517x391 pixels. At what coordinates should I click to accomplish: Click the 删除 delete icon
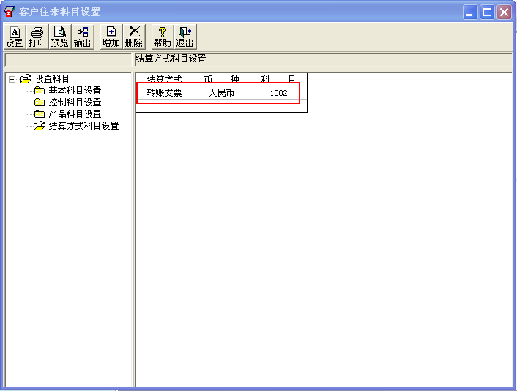point(134,37)
